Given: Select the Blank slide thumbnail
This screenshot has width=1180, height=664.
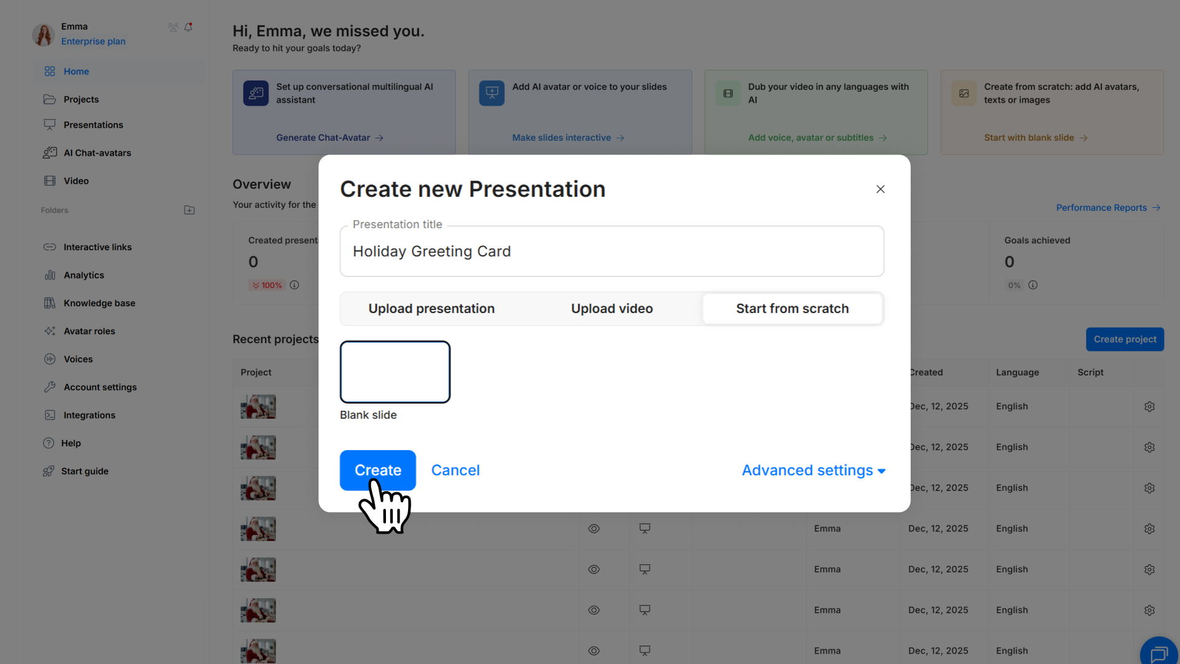Looking at the screenshot, I should coord(395,373).
